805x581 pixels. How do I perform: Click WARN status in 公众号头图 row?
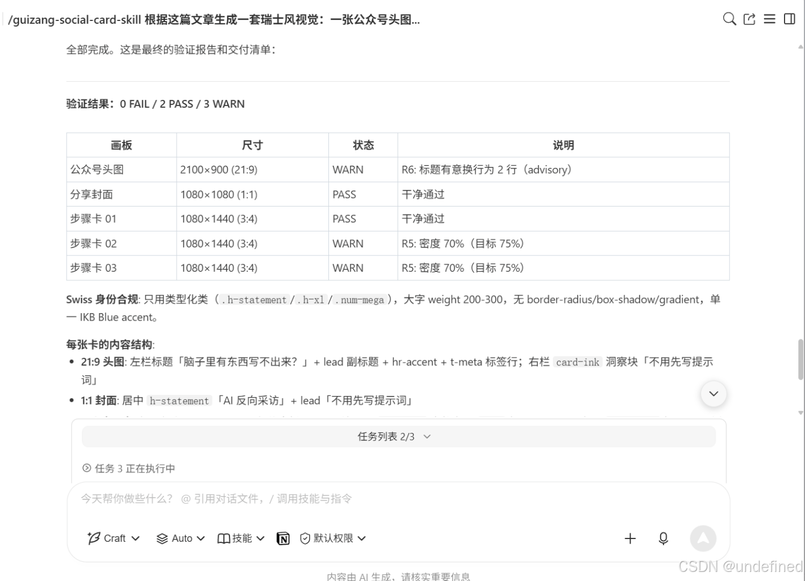click(x=363, y=170)
